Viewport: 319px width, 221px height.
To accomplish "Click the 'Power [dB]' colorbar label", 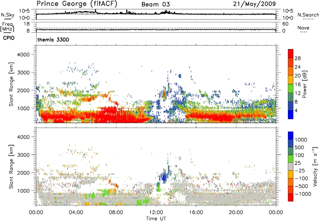I will [x=304, y=84].
